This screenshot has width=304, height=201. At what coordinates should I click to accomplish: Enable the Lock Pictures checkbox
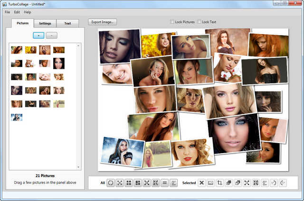click(x=172, y=22)
